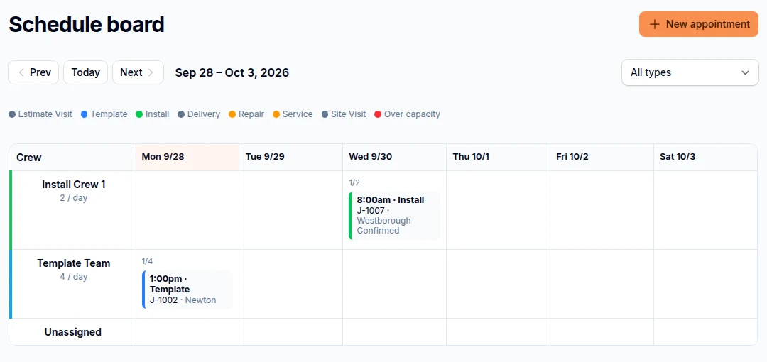
Task: Click the left chevron icon on Prev
Action: (x=21, y=72)
